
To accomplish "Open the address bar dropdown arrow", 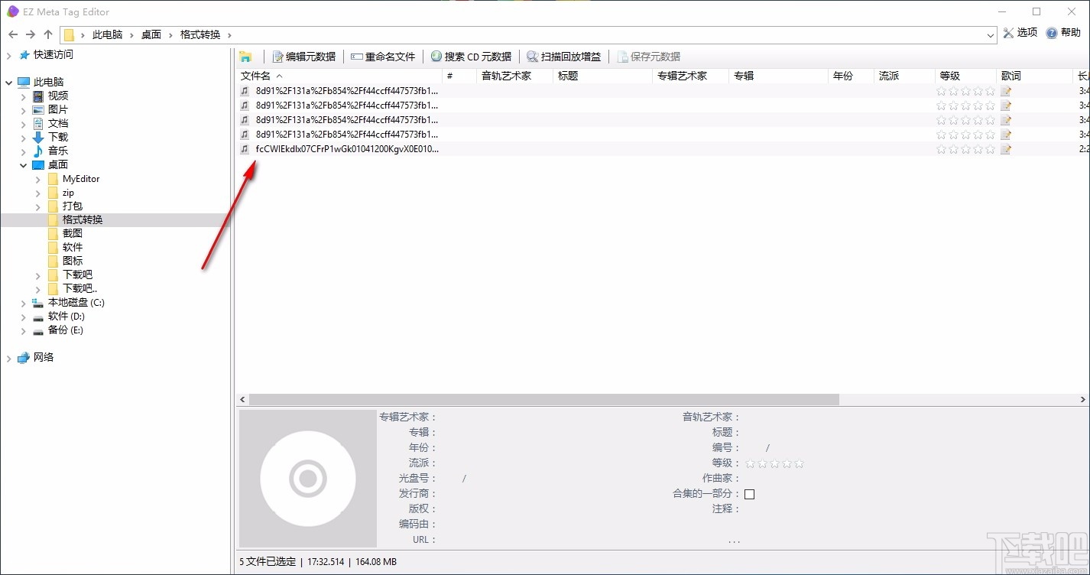I will 991,34.
